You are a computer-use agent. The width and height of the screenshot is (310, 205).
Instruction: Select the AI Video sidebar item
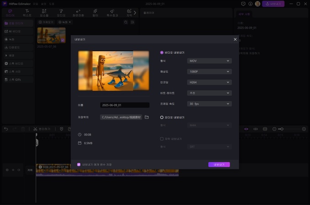(13, 31)
